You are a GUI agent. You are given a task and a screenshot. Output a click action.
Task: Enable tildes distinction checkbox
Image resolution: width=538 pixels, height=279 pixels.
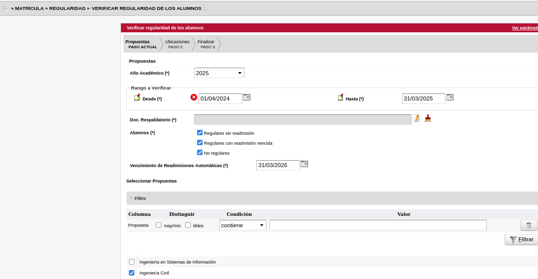pos(188,225)
